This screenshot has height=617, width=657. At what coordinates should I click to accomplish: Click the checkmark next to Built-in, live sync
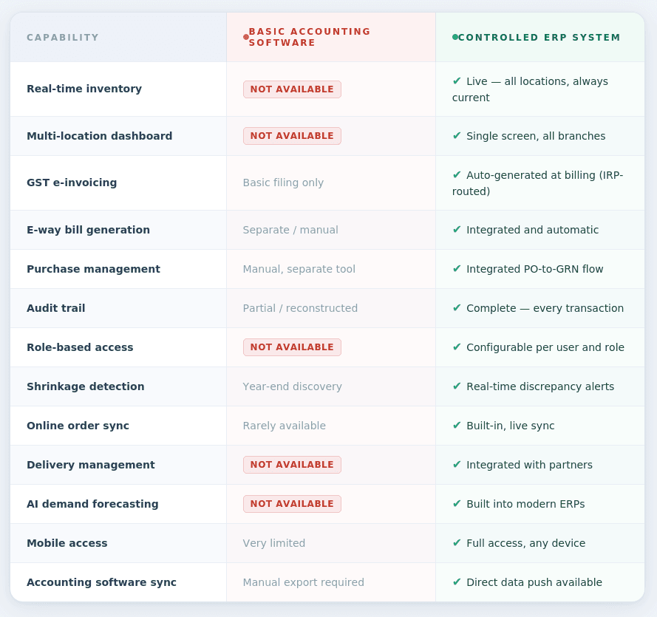[457, 426]
